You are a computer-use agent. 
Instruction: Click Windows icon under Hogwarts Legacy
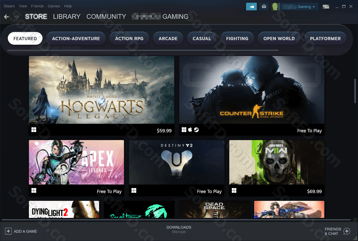click(x=34, y=130)
